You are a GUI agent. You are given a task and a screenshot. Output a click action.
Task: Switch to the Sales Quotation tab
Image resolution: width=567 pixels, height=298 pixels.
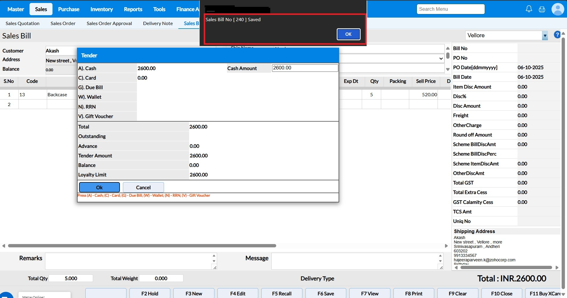coord(22,23)
